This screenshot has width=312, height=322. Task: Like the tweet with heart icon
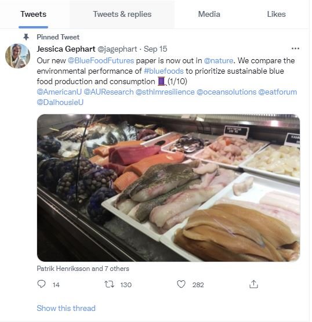pyautogui.click(x=181, y=284)
